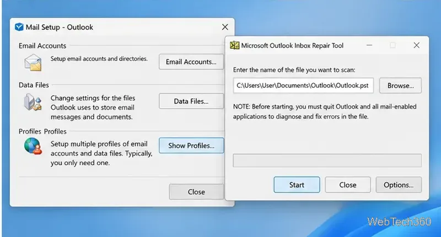
Task: Click the globe and user Profiles icon
Action: (x=33, y=146)
